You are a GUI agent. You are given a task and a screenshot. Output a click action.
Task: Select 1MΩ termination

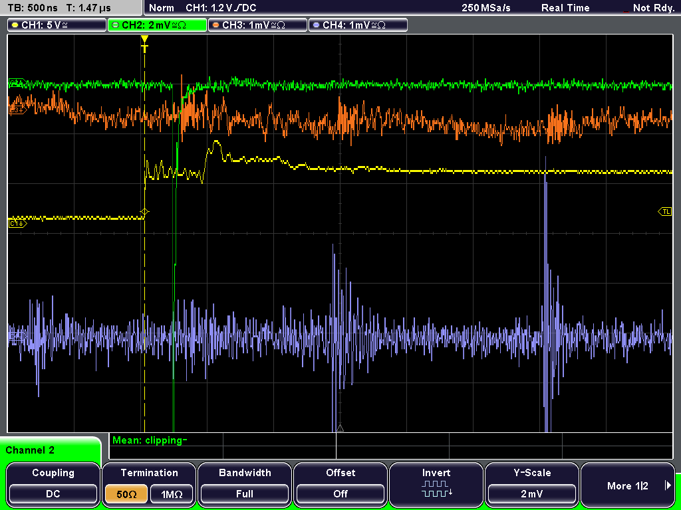pyautogui.click(x=172, y=494)
